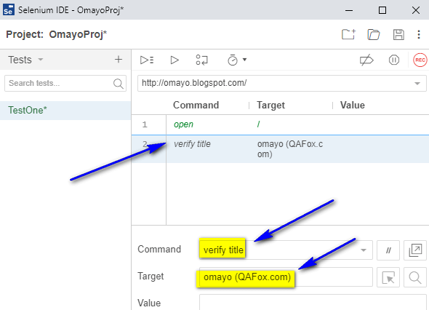The image size is (429, 310).
Task: Step over current command
Action: click(x=202, y=60)
